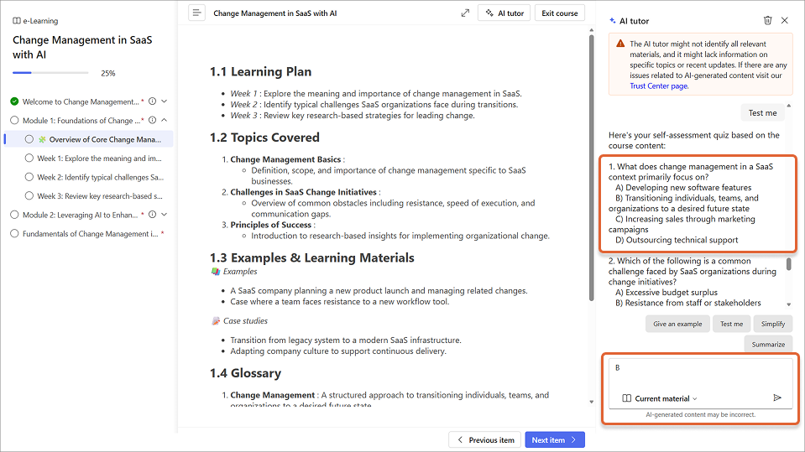
Task: Open the Trust Center page link
Action: [659, 86]
